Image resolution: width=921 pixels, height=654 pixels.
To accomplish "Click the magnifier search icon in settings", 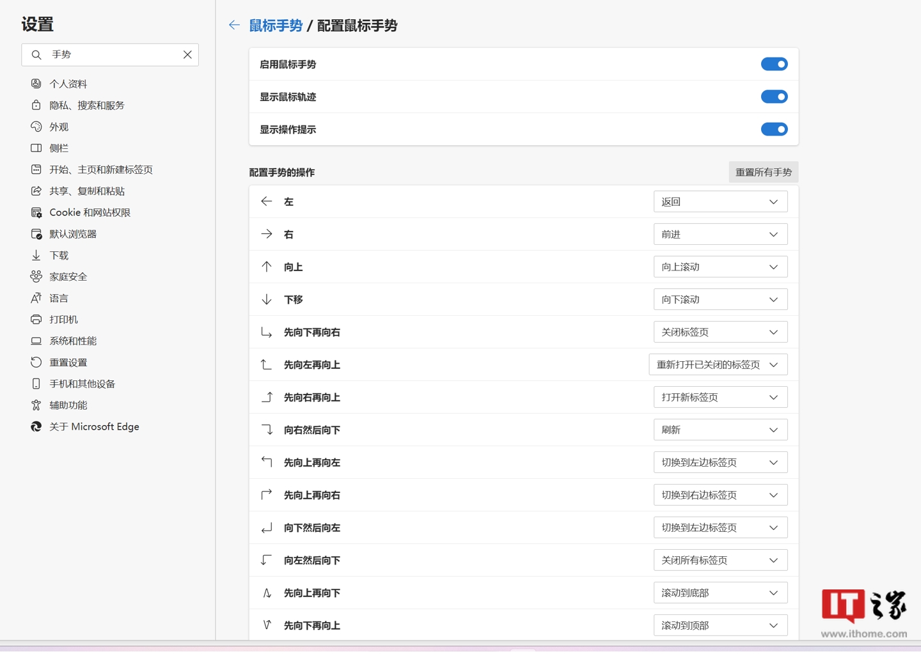I will click(36, 55).
